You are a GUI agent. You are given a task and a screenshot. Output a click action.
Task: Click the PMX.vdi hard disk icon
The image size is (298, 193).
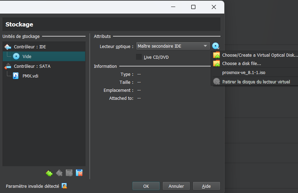point(16,76)
